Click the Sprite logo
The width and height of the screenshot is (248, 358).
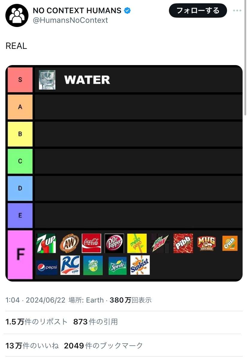117,266
